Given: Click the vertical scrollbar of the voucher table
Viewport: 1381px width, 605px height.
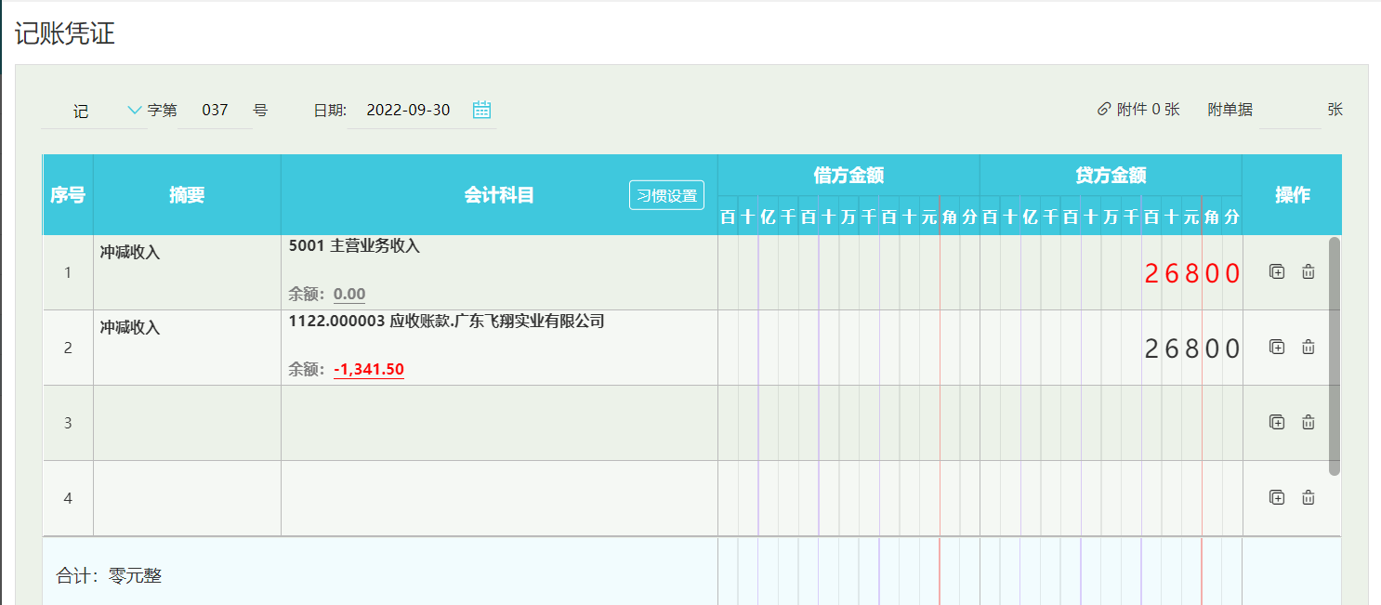Looking at the screenshot, I should (x=1335, y=355).
